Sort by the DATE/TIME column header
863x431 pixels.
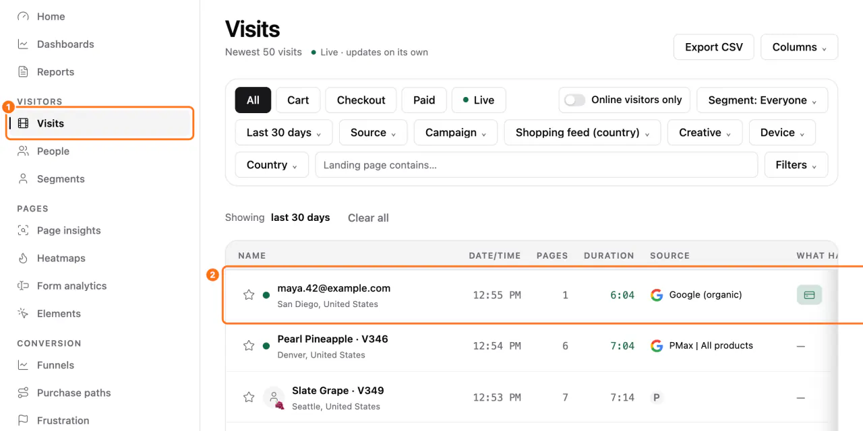click(x=495, y=256)
